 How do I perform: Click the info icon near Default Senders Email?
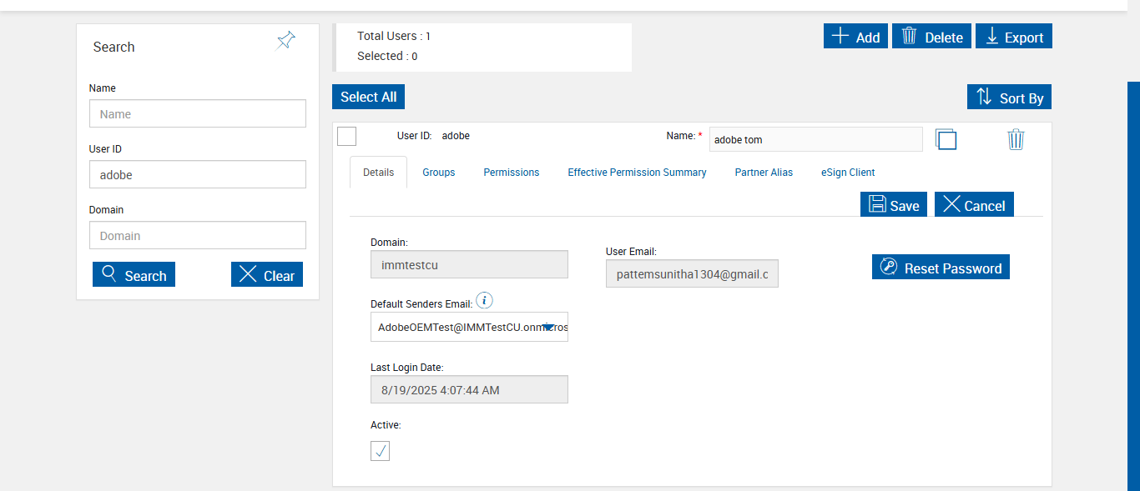pyautogui.click(x=484, y=301)
